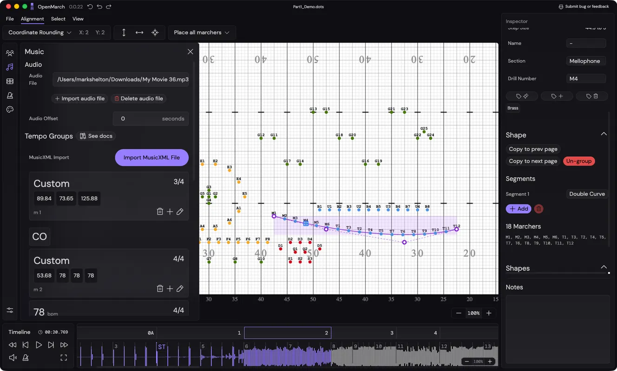Close the Music panel with X
Viewport: 617px width, 371px height.
point(190,51)
